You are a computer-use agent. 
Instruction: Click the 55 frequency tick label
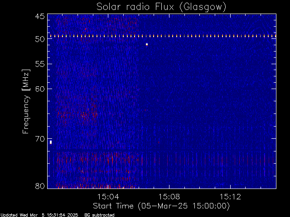pyautogui.click(x=40, y=64)
